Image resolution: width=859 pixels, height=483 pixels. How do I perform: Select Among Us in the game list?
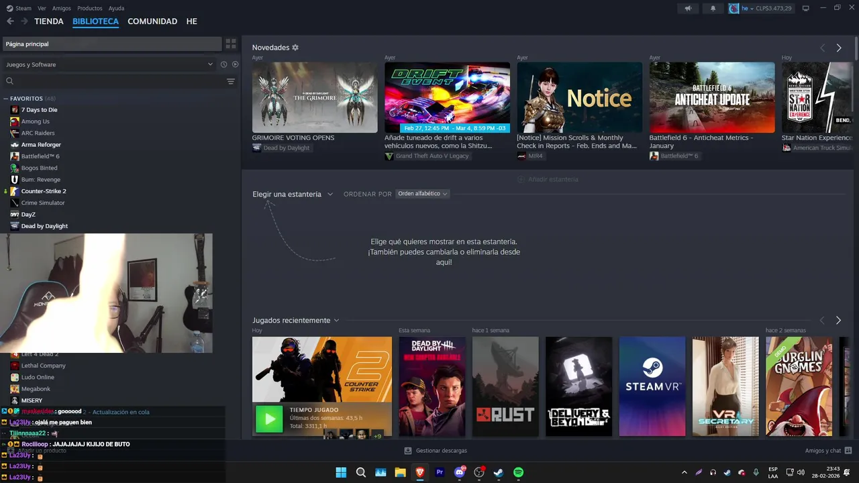[35, 121]
